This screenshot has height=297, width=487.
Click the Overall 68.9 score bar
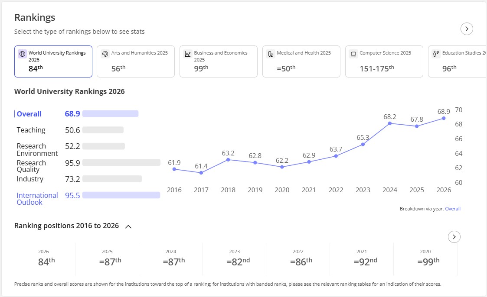(x=110, y=114)
